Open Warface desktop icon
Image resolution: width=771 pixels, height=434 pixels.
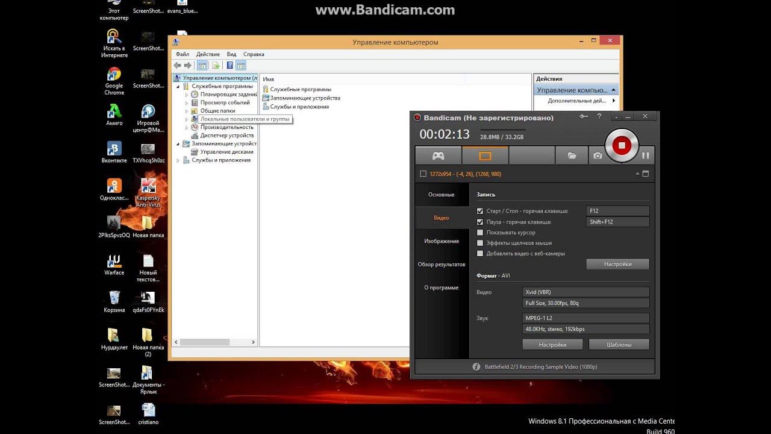114,265
